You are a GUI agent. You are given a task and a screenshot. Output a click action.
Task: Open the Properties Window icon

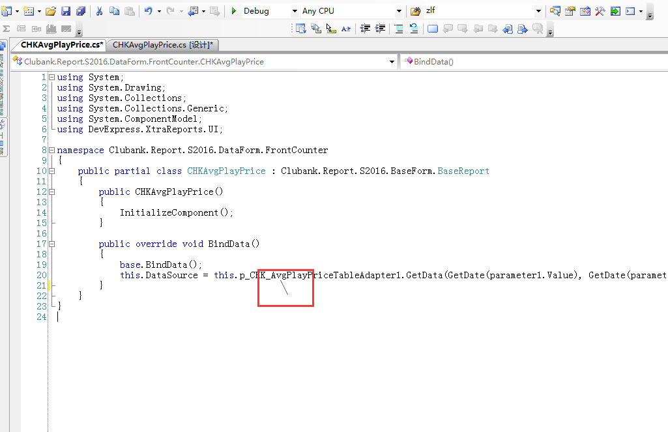[x=570, y=11]
